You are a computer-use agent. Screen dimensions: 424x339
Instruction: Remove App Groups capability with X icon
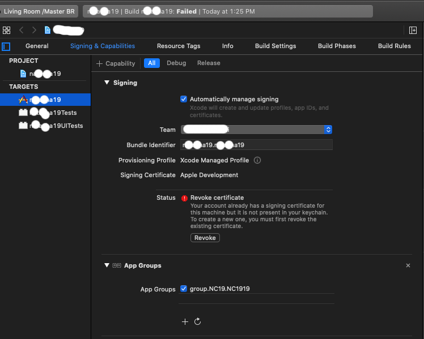click(x=408, y=265)
